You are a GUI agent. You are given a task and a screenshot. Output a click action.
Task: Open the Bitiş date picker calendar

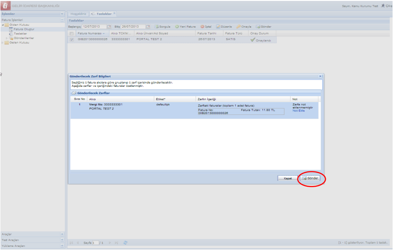[148, 27]
